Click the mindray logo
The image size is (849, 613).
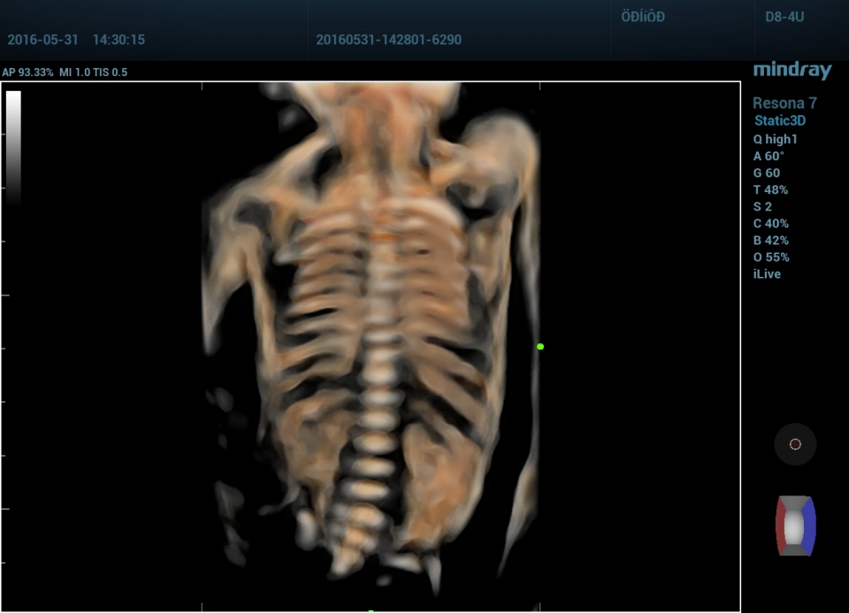pyautogui.click(x=792, y=71)
